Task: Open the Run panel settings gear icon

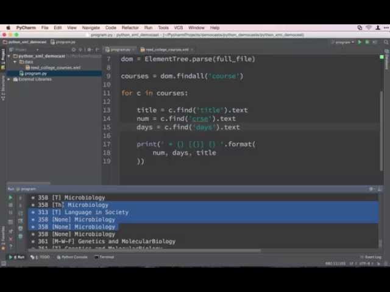Action: (x=371, y=189)
